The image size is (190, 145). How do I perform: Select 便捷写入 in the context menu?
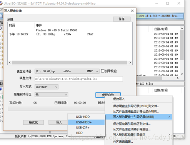point(138,99)
